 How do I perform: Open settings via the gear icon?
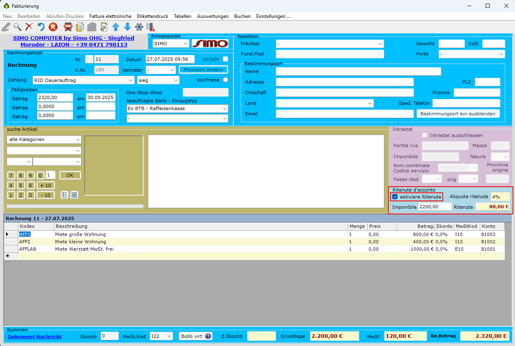[x=139, y=27]
